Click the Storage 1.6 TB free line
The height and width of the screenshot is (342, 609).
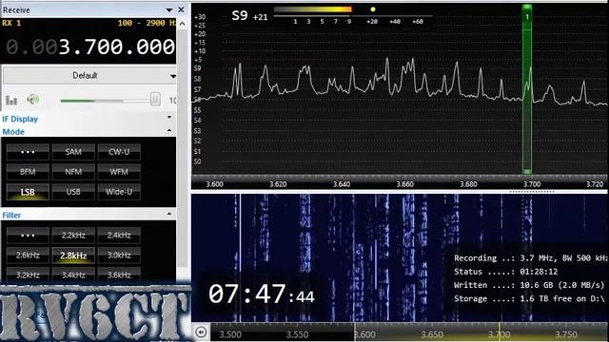529,299
